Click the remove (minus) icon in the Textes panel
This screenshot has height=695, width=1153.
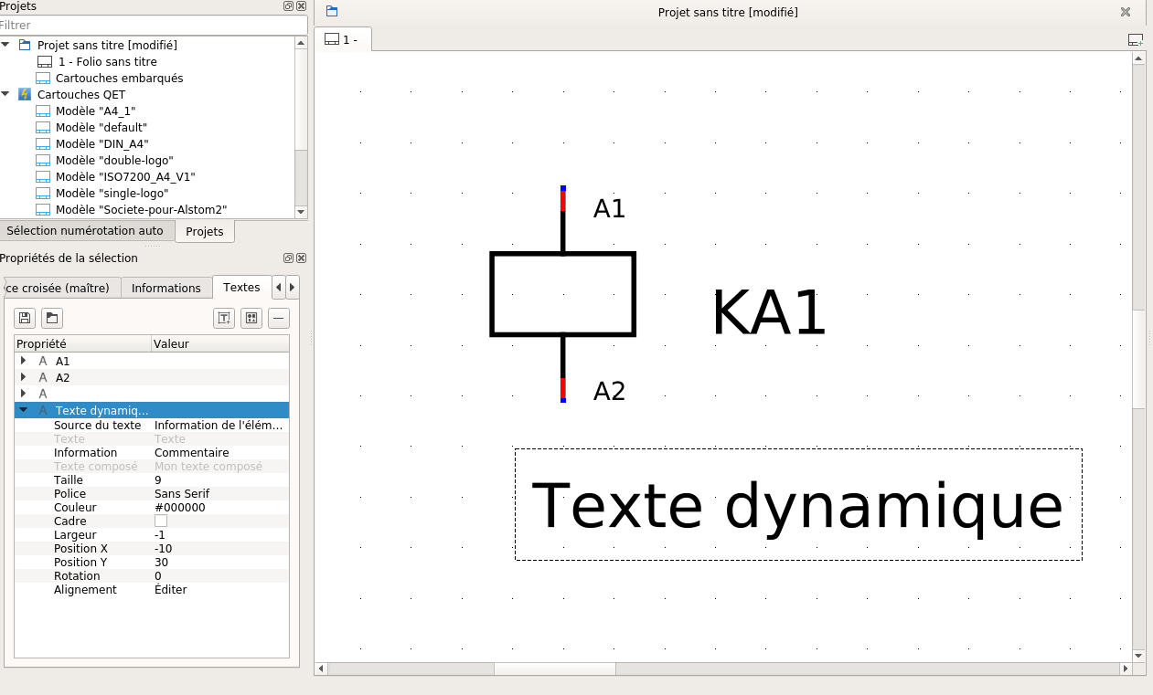pos(279,318)
